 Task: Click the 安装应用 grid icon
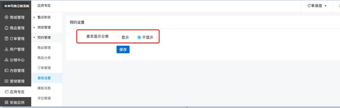pos(7,103)
